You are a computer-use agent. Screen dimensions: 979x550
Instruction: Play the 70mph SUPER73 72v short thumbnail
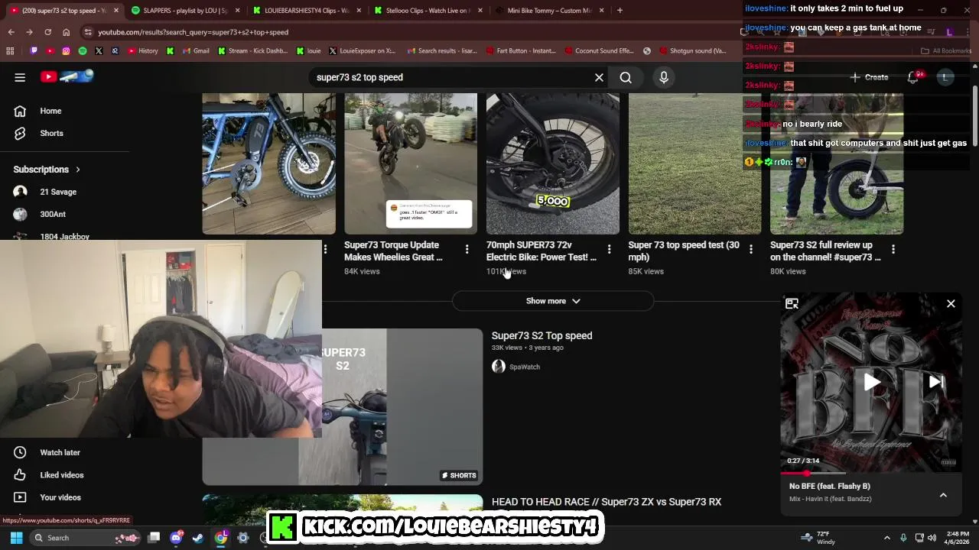tap(553, 163)
